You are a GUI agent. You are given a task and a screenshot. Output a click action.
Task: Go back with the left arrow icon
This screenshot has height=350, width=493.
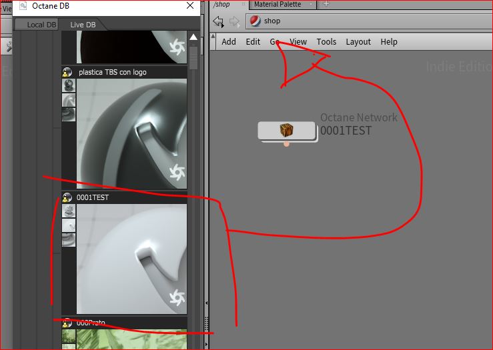pos(218,21)
